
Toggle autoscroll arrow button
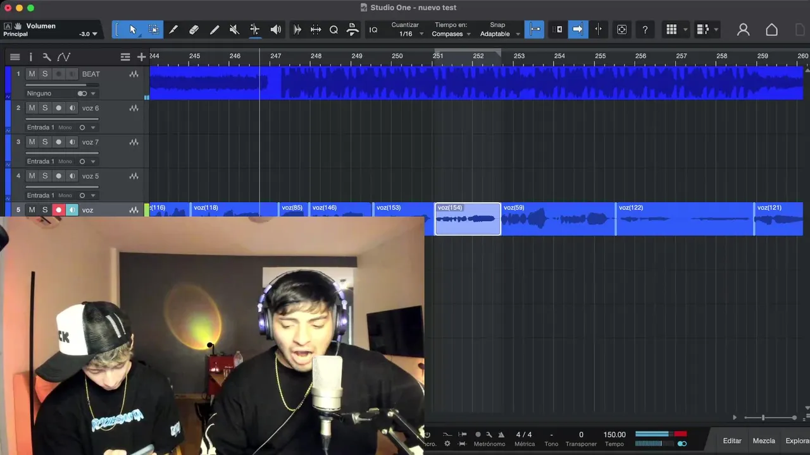(x=578, y=30)
